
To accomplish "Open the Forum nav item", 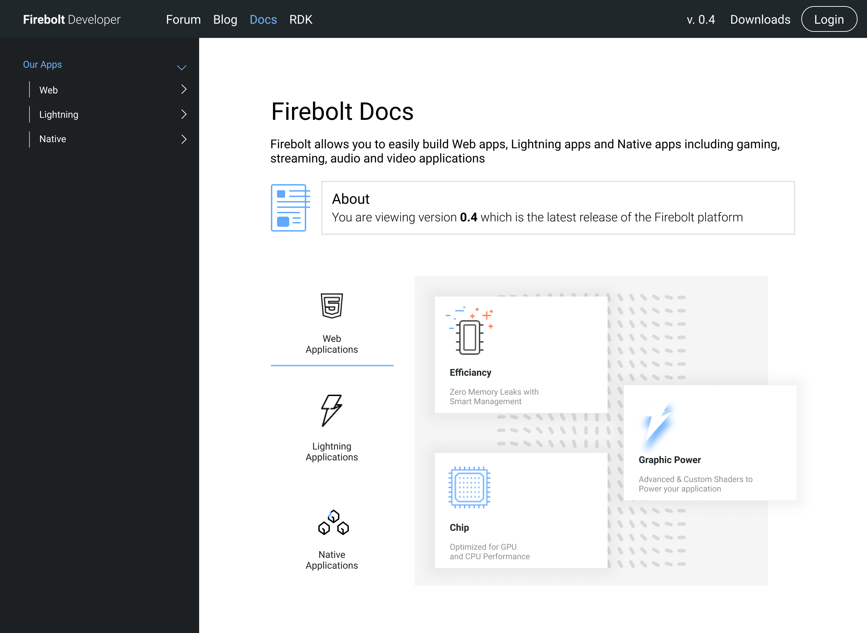I will click(183, 20).
